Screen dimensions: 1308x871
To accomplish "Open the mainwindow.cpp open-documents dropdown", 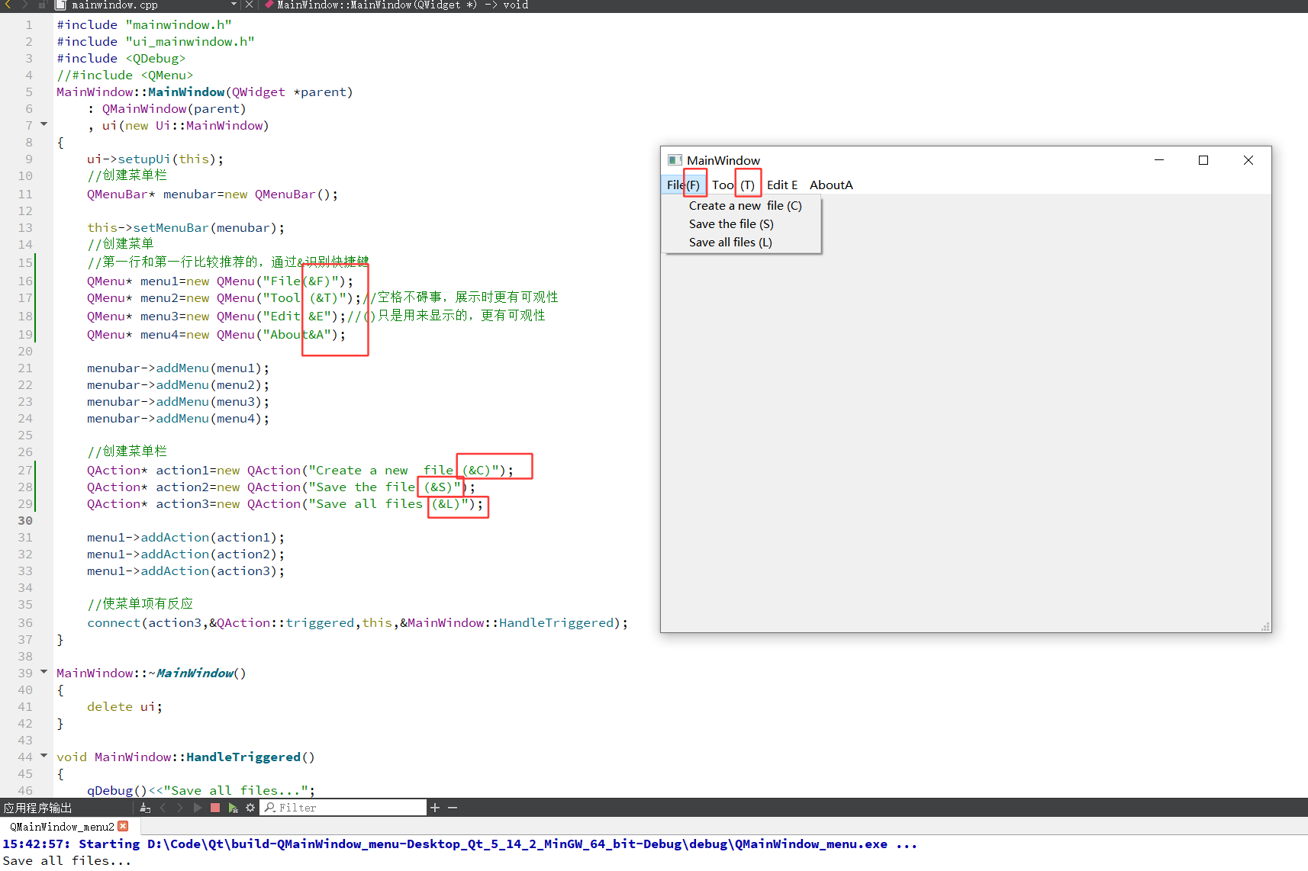I will 234,5.
